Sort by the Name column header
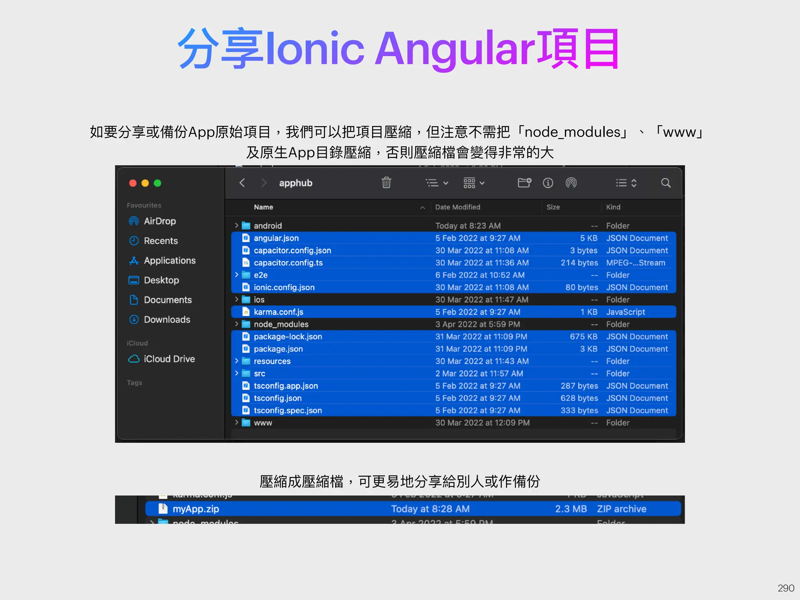 click(263, 207)
